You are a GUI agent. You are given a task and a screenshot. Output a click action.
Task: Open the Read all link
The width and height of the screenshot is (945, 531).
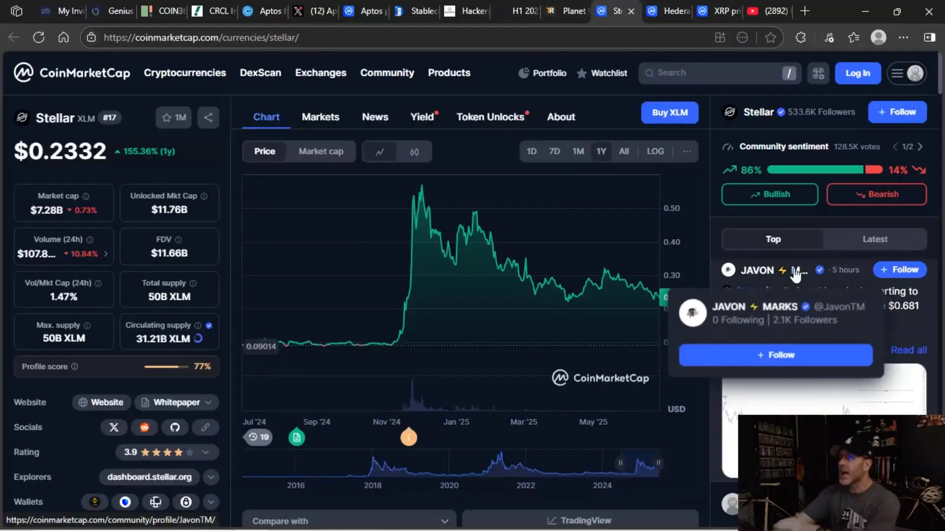click(909, 350)
